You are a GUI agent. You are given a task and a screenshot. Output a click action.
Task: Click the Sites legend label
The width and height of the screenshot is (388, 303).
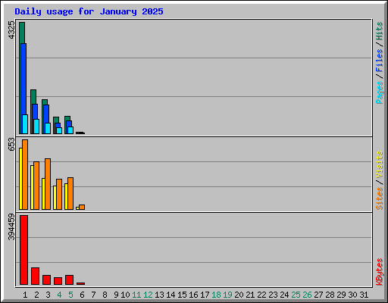379,198
